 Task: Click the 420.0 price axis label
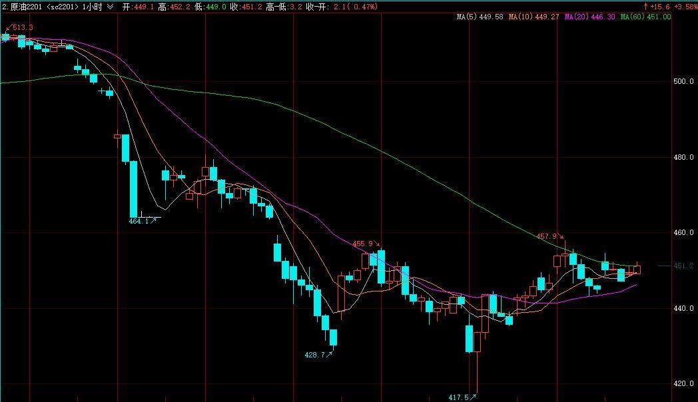pos(684,384)
